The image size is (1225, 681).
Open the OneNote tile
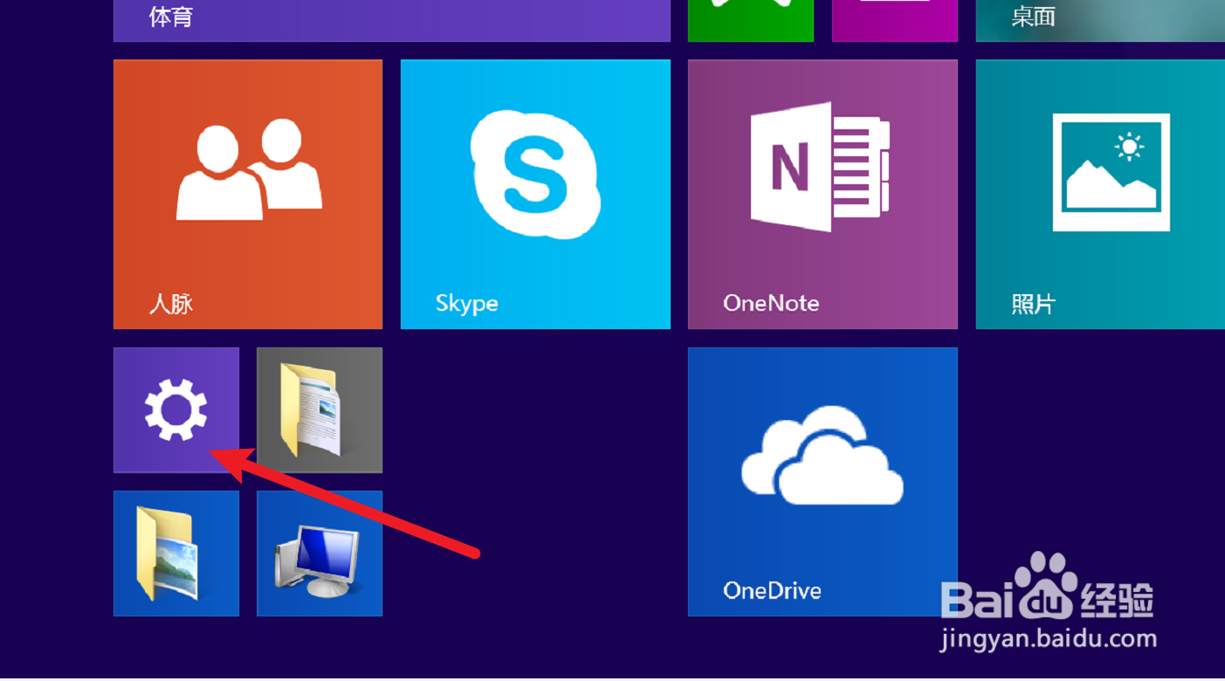pos(822,194)
